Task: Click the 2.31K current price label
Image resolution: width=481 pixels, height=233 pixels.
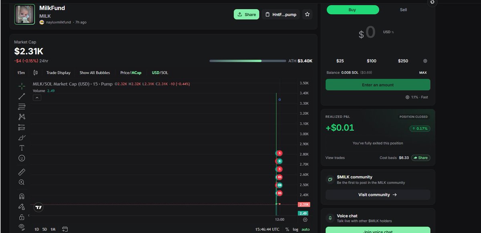Action: tap(303, 205)
